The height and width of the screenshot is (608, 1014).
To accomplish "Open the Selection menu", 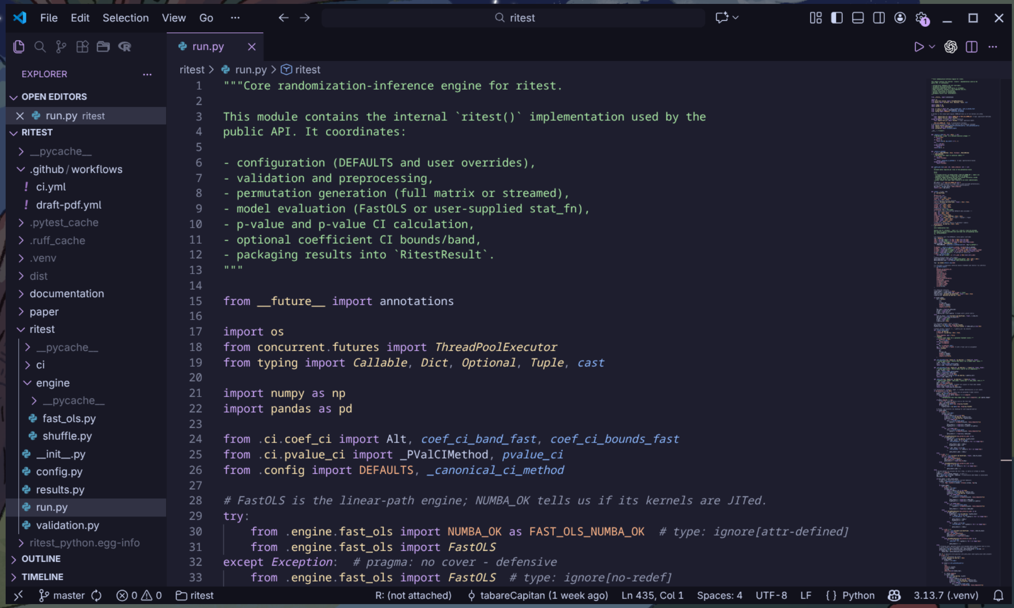I will click(x=125, y=18).
